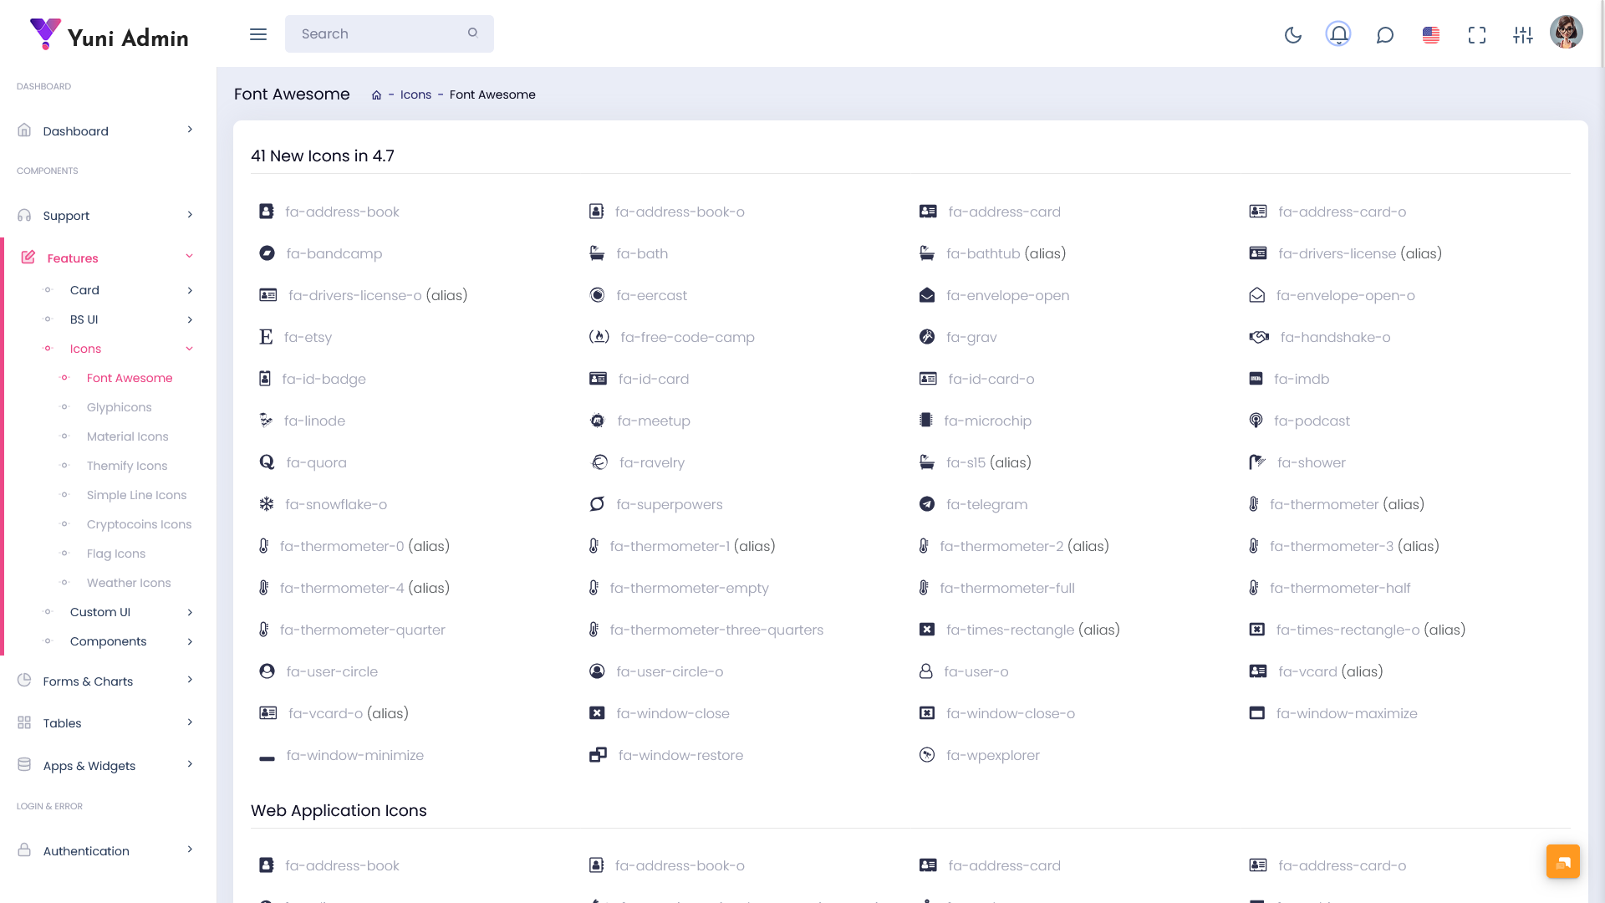Toggle dark mode with the moon icon
Viewport: 1605px width, 903px height.
[1292, 34]
